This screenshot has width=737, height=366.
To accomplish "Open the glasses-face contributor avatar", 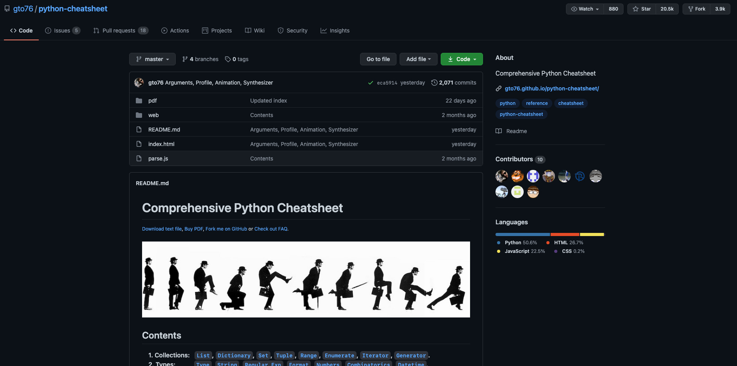I will point(533,192).
